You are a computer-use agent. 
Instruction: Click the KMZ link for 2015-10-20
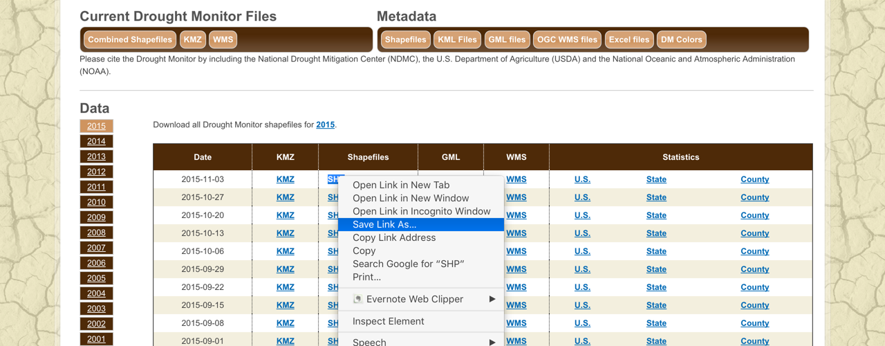[x=285, y=215]
